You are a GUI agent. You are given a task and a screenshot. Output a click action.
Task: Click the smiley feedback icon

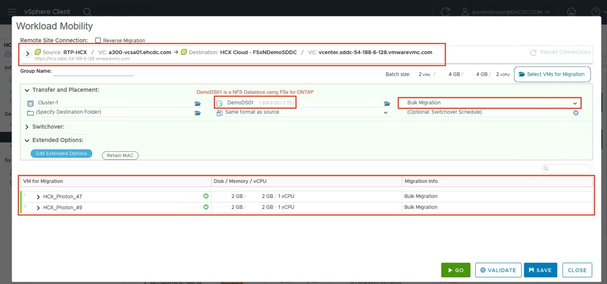point(571,12)
